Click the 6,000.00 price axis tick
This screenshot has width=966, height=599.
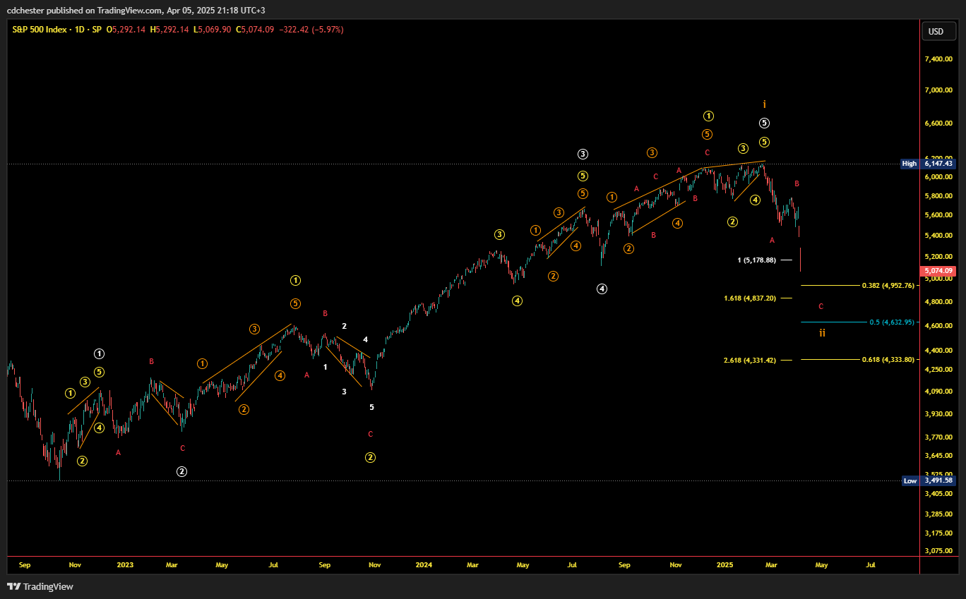[938, 177]
